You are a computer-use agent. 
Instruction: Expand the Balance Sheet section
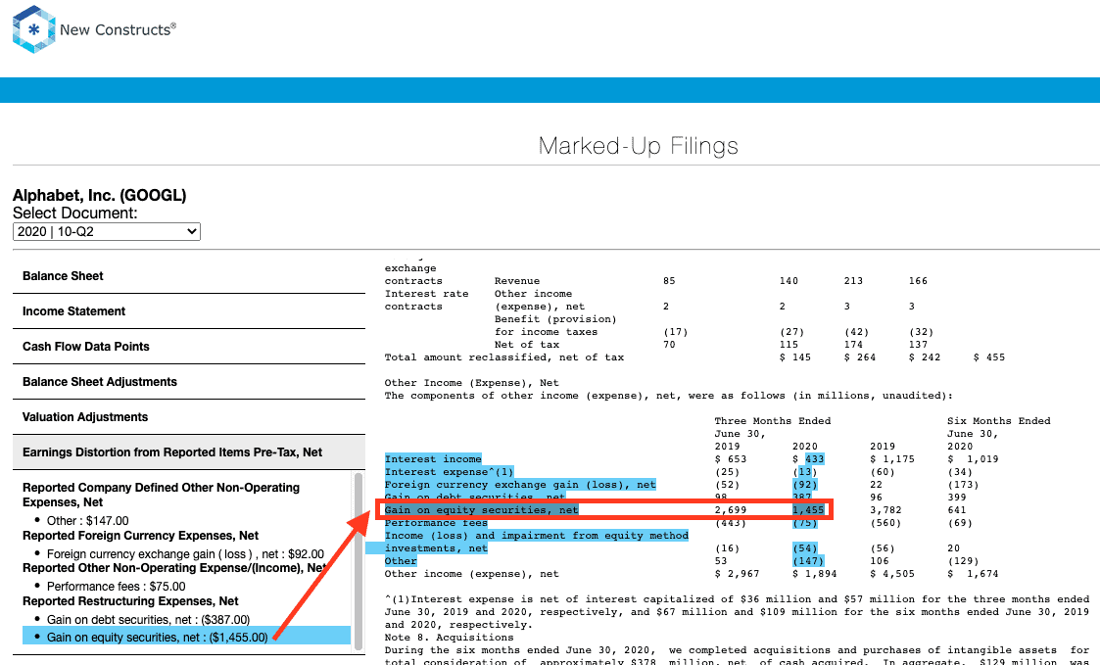pos(189,276)
